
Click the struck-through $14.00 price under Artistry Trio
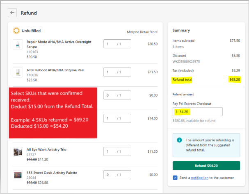[32, 160]
